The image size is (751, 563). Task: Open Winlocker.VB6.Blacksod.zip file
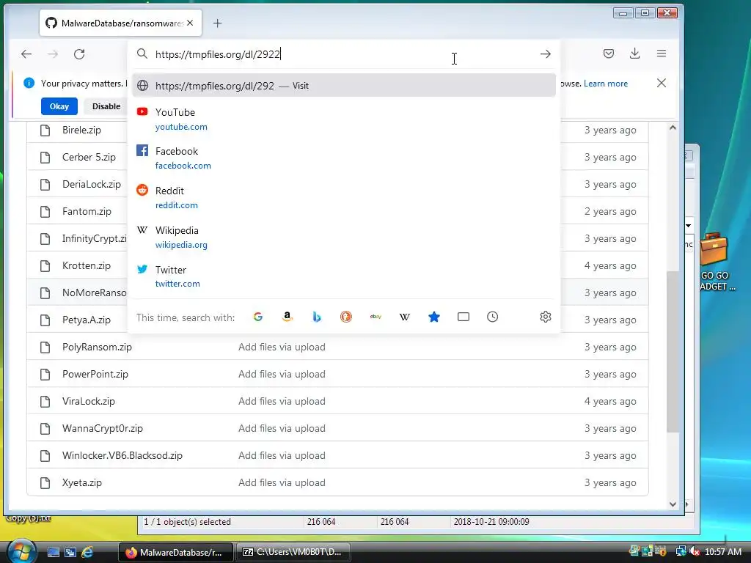click(122, 456)
